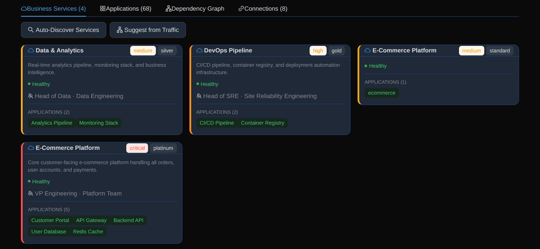This screenshot has height=249, width=540.
Task: Click the cloud icon beside Data & Analytics
Action: pyautogui.click(x=31, y=51)
